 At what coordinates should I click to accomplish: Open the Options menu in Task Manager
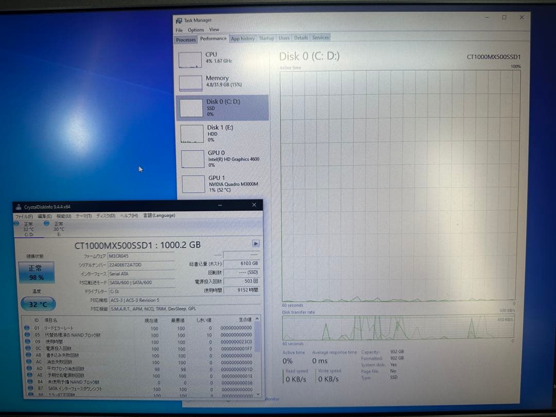pos(196,30)
